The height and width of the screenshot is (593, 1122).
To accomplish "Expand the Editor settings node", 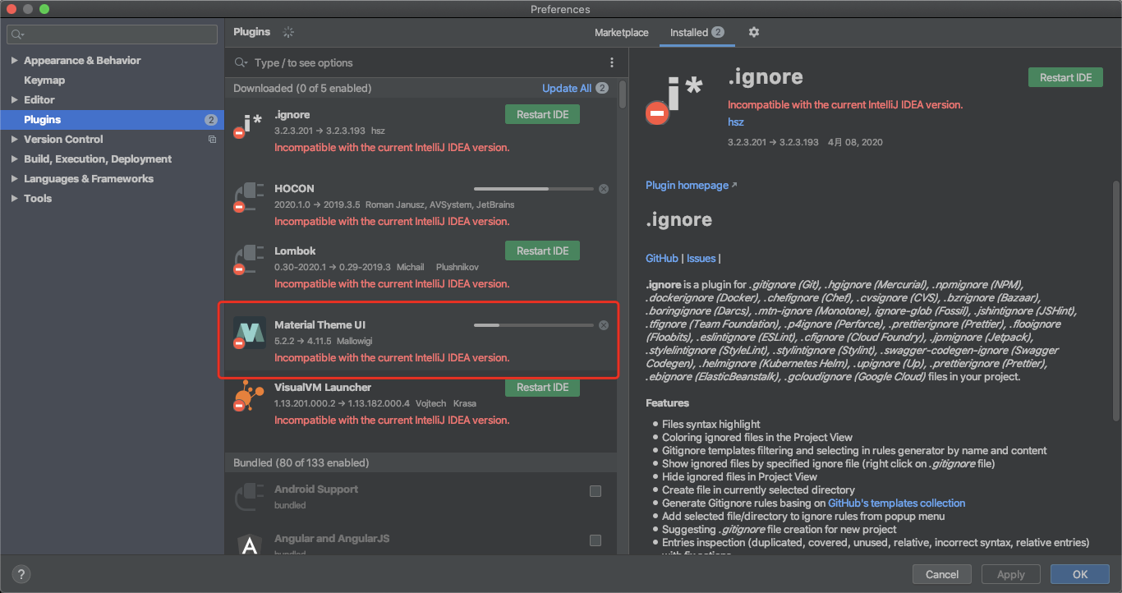I will [x=14, y=100].
